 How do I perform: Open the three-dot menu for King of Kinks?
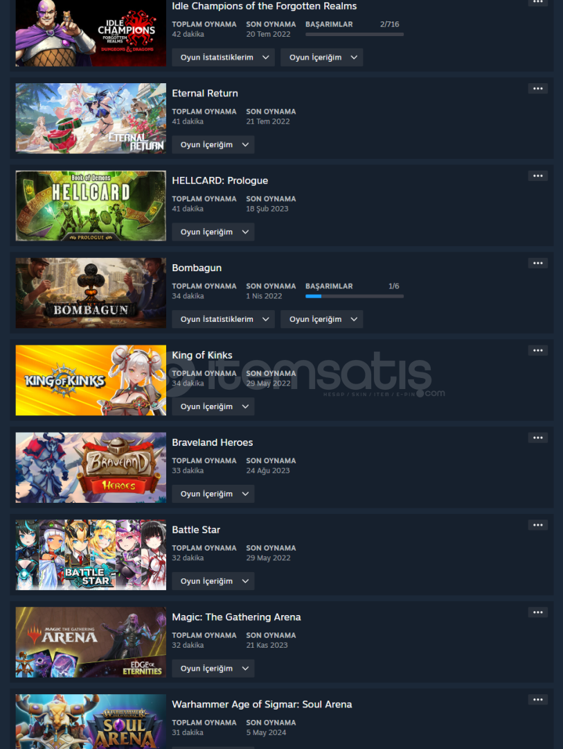tap(537, 351)
